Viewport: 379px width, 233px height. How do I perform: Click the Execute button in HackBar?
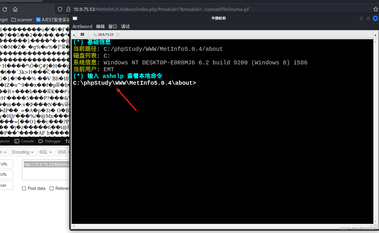6,185
